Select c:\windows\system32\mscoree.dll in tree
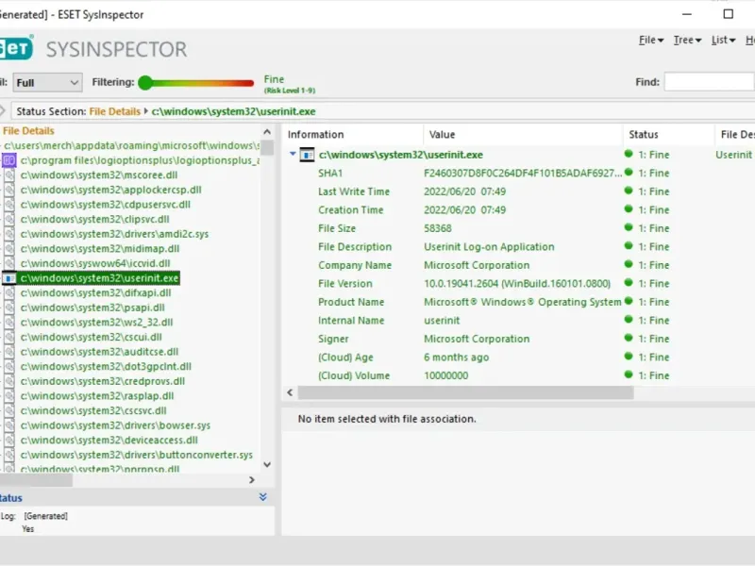This screenshot has width=755, height=566. 99,175
